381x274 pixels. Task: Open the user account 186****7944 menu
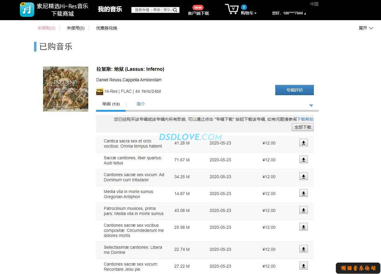pos(289,13)
